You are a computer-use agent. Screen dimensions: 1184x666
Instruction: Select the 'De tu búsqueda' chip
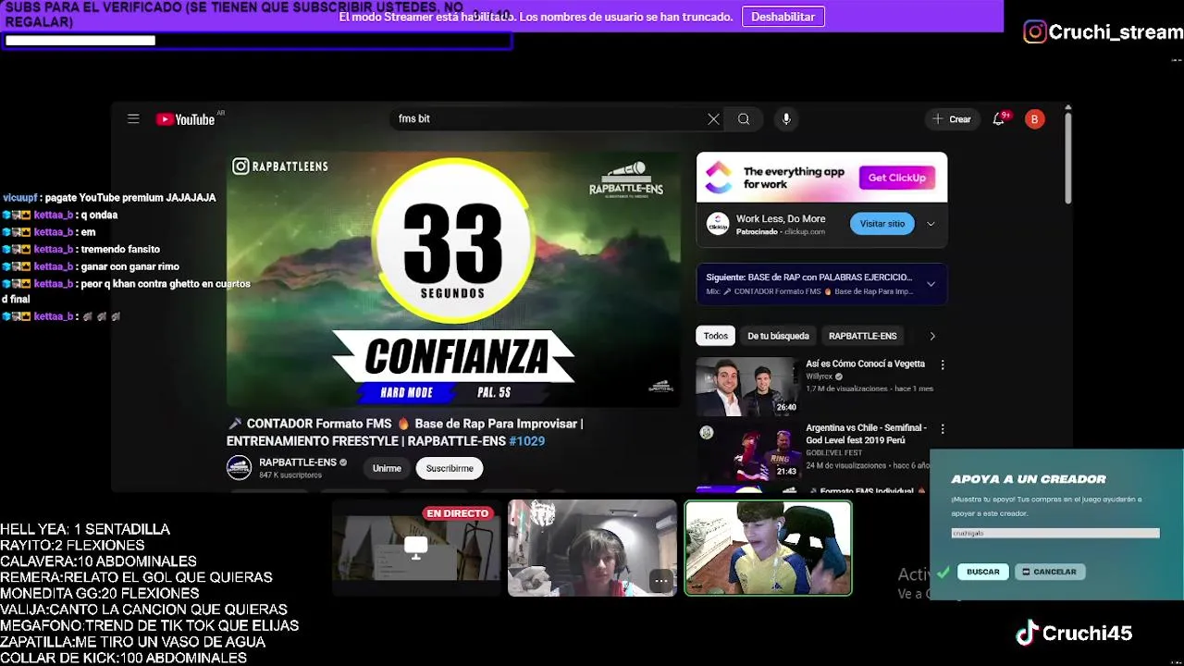(x=778, y=336)
